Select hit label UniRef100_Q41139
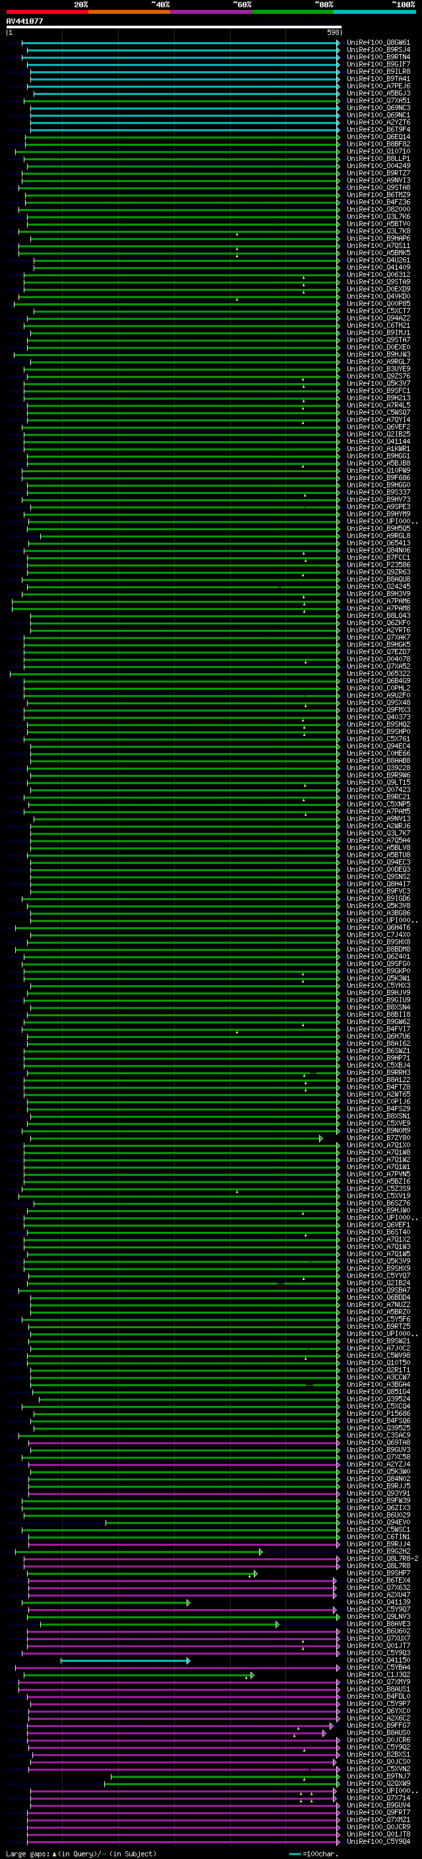The height and width of the screenshot is (1859, 422). [378, 1601]
